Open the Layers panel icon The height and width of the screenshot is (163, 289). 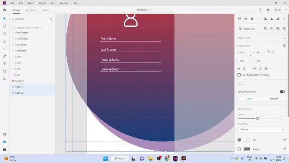tap(5, 142)
